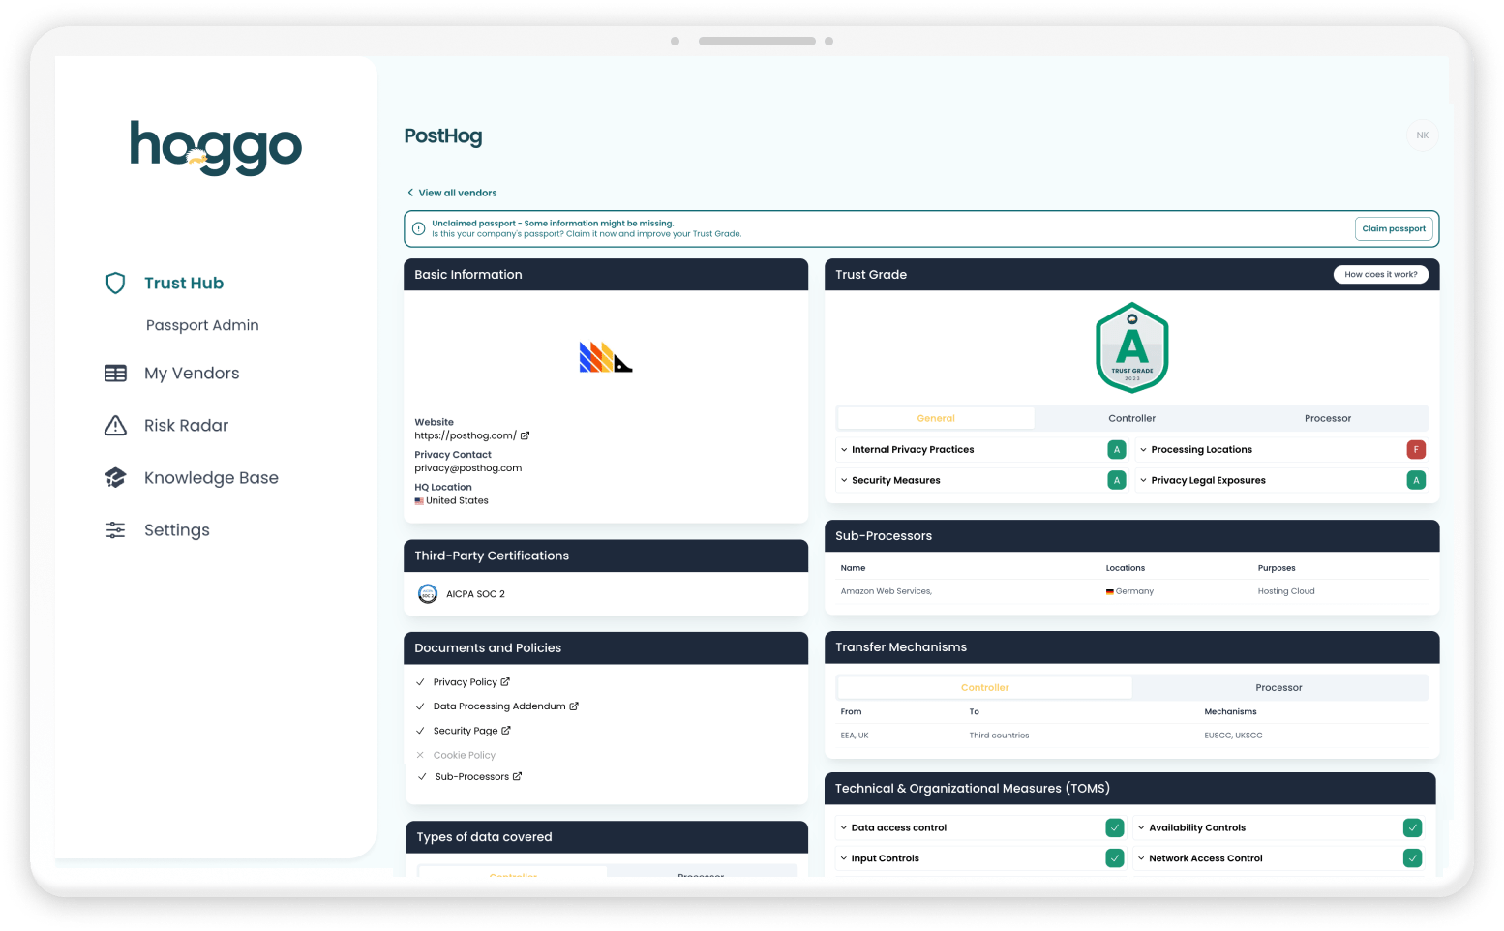The height and width of the screenshot is (931, 1504).
Task: Click the Data access control green checkbox
Action: click(x=1115, y=827)
